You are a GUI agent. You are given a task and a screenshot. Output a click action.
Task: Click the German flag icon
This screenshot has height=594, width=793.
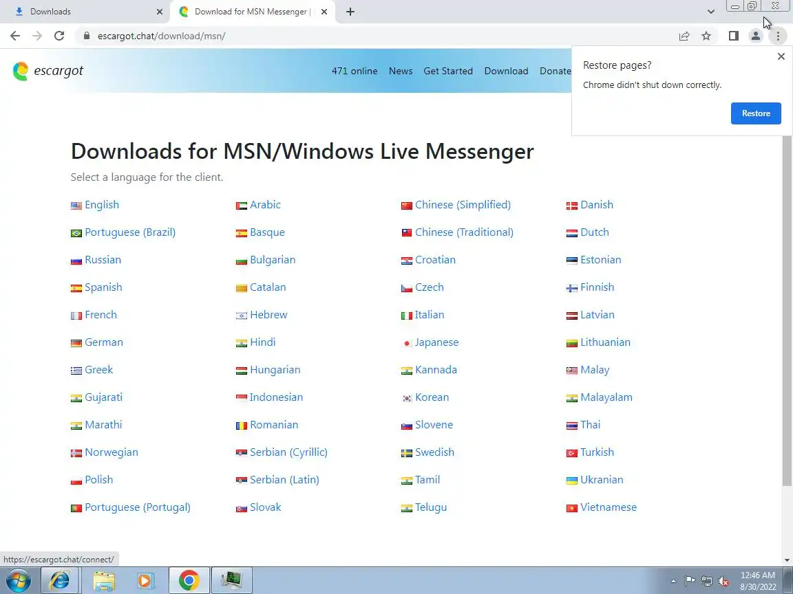76,344
